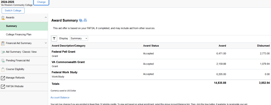Click the Federal Work Study row title
The height and width of the screenshot is (105, 271).
click(65, 72)
